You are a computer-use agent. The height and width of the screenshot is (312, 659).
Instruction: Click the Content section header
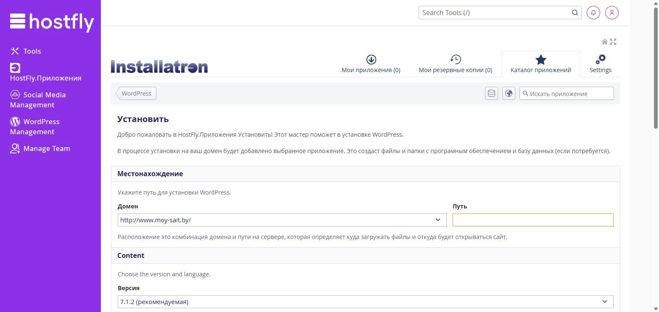pos(365,255)
